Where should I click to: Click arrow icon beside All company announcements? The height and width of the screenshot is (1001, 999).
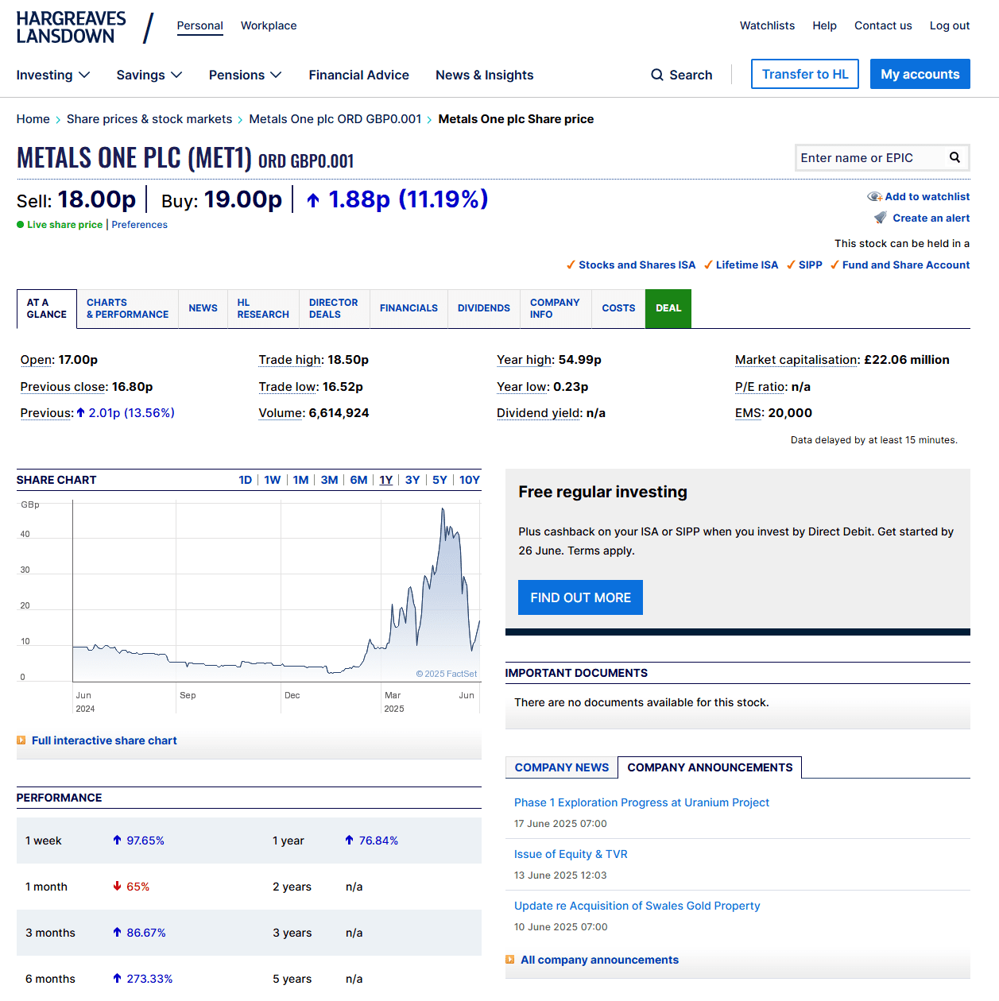pos(510,960)
